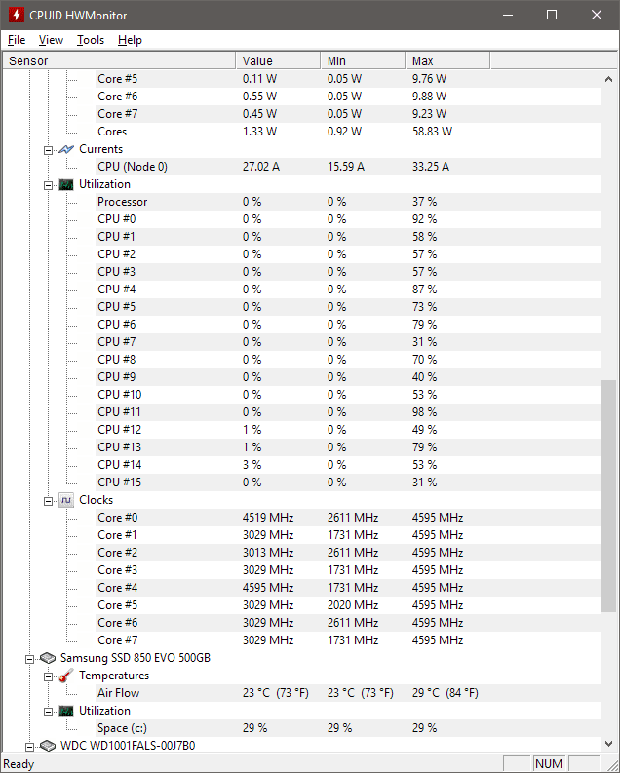This screenshot has width=620, height=773.
Task: Collapse the SSD Temperatures node
Action: 48,676
